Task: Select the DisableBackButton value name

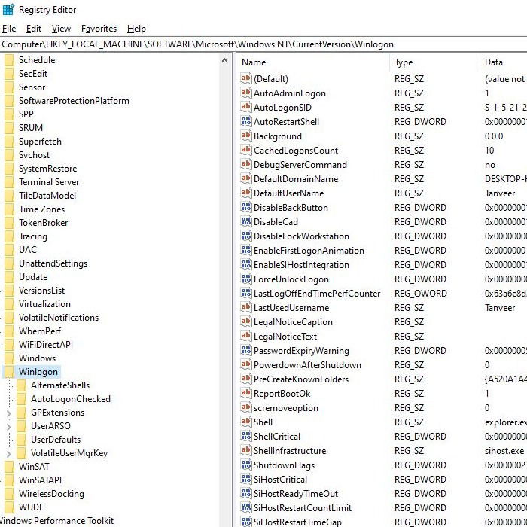Action: (291, 208)
